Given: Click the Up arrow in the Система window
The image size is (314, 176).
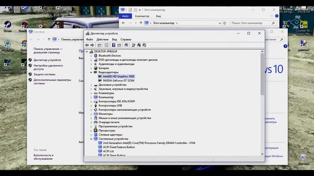Looking at the screenshot, I should click(x=49, y=40).
